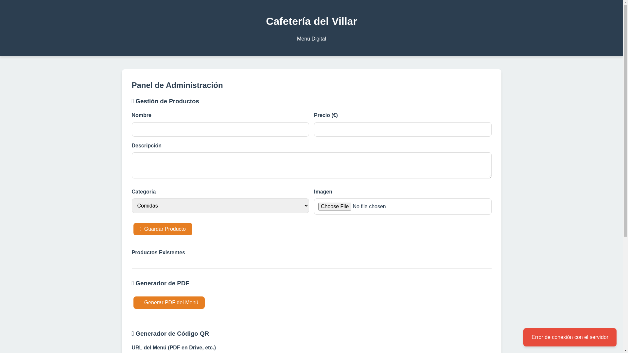Viewport: 628px width, 353px height.
Task: Click the Nombre input field
Action: click(220, 129)
